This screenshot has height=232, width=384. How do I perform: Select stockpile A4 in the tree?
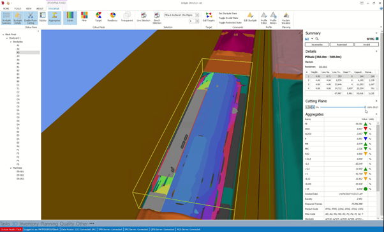[x=18, y=56]
